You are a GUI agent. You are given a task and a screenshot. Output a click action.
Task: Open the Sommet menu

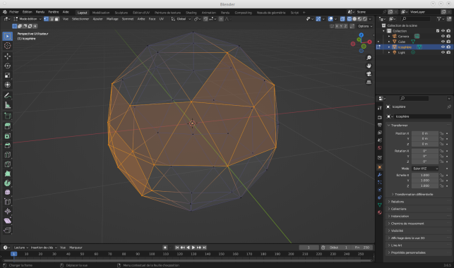tap(128, 19)
